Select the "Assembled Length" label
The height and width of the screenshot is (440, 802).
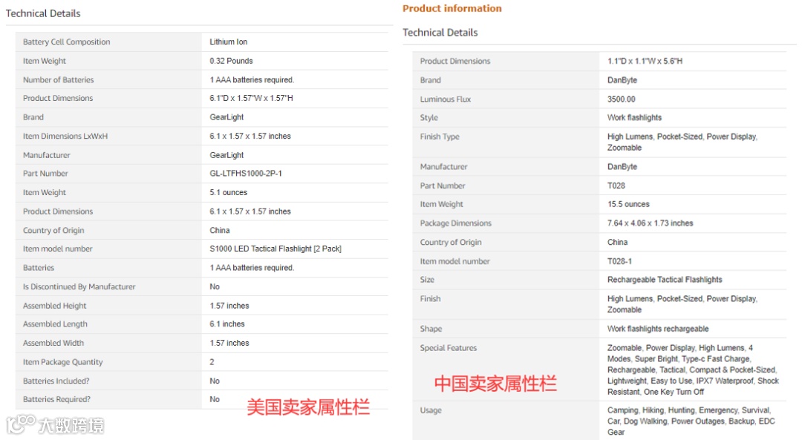tap(55, 324)
